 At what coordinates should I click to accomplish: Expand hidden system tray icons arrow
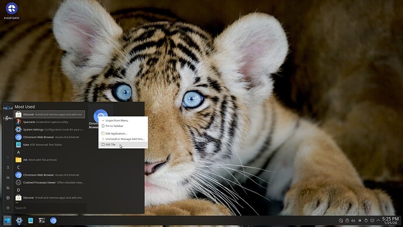pyautogui.click(x=378, y=221)
